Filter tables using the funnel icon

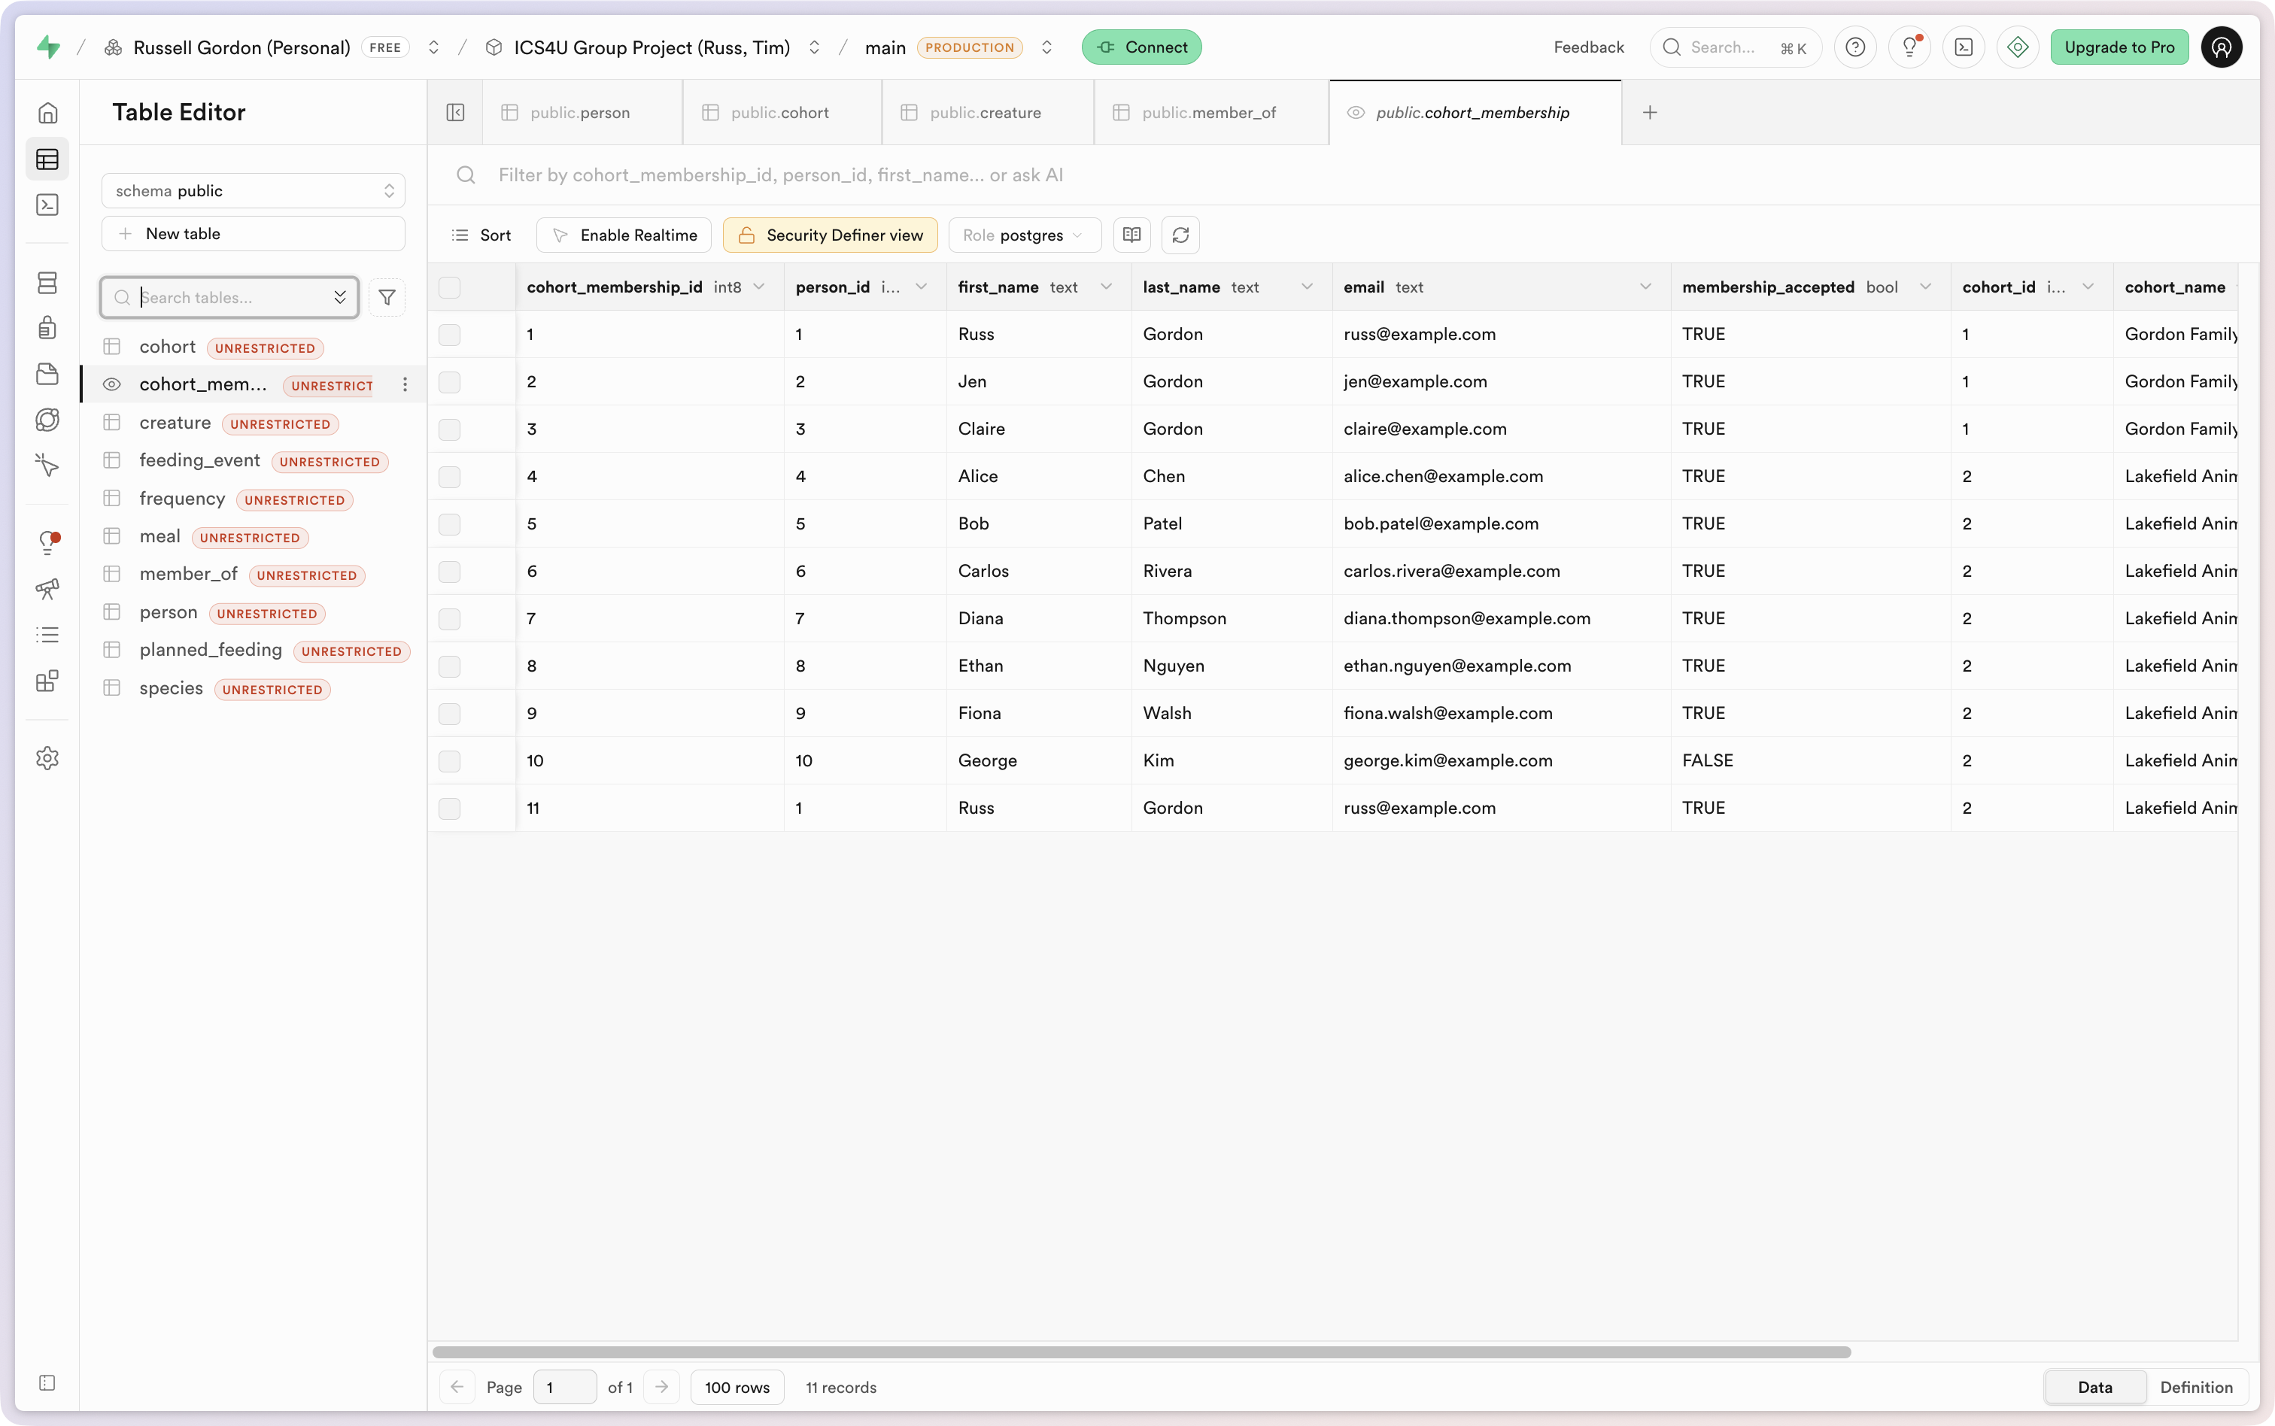point(387,297)
